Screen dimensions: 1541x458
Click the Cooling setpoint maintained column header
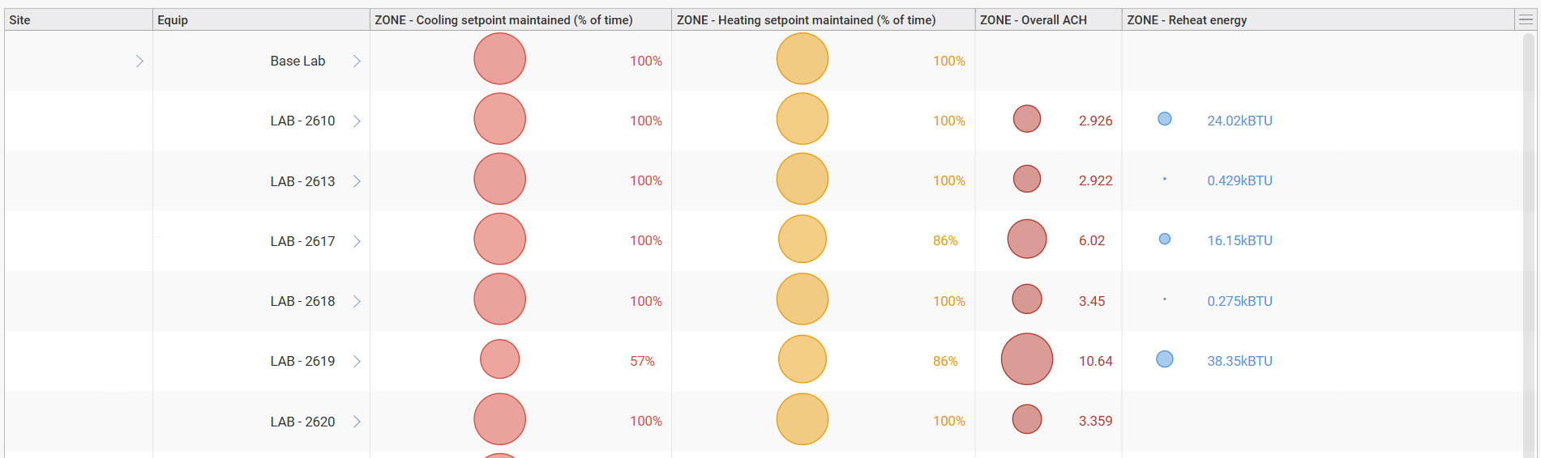[503, 19]
